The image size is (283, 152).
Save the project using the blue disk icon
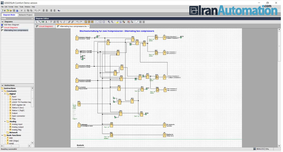(17, 11)
